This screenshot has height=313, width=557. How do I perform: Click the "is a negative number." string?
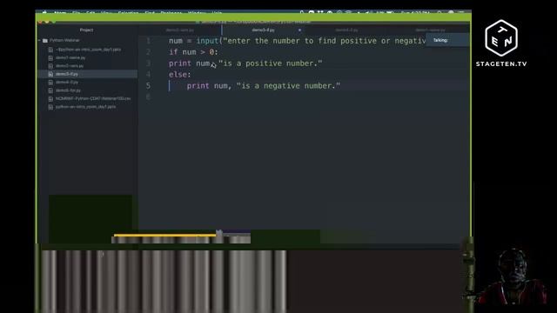[288, 86]
